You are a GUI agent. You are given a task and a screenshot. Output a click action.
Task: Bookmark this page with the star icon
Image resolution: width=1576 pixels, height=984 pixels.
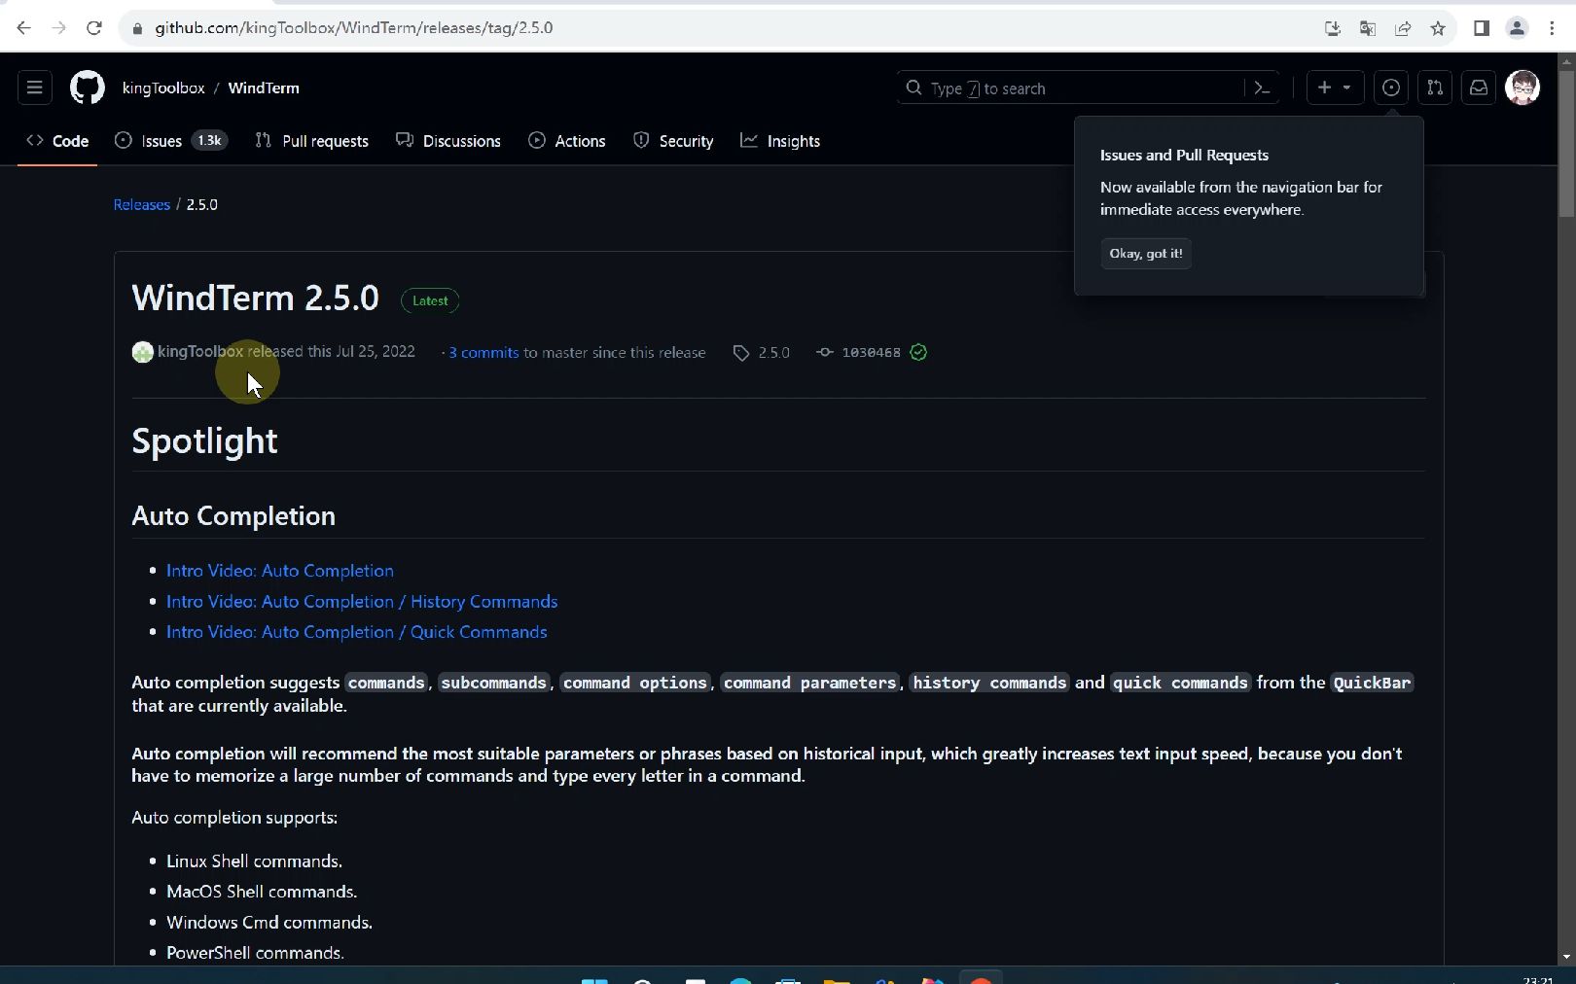point(1438,28)
